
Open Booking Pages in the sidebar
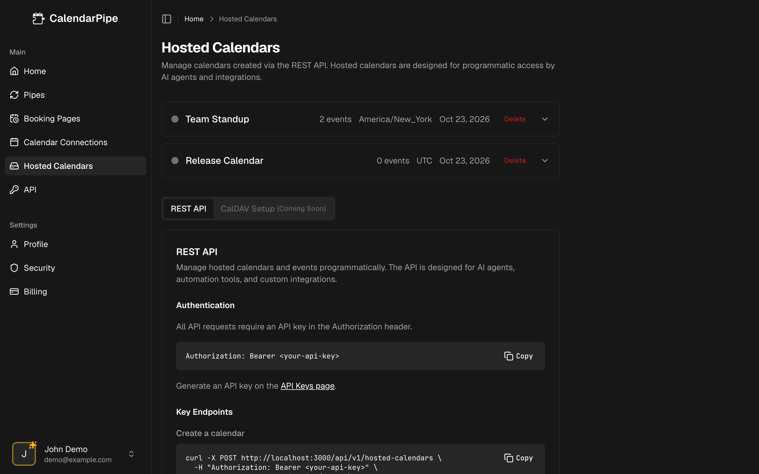pyautogui.click(x=76, y=118)
